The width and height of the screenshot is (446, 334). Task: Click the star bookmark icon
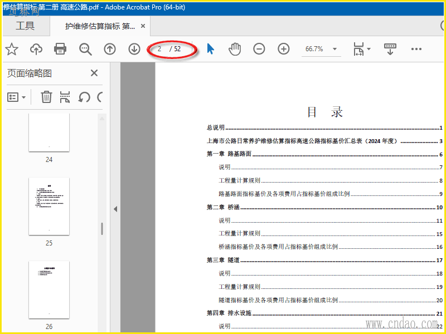point(12,49)
